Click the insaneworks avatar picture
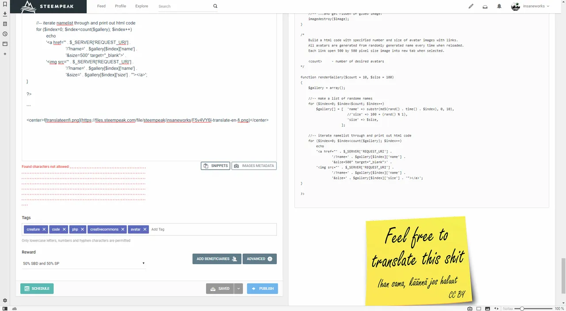566x311 pixels. coord(515,6)
